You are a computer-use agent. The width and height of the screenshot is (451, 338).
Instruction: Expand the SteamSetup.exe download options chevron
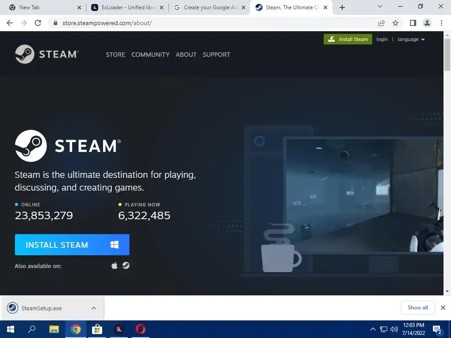tap(94, 308)
